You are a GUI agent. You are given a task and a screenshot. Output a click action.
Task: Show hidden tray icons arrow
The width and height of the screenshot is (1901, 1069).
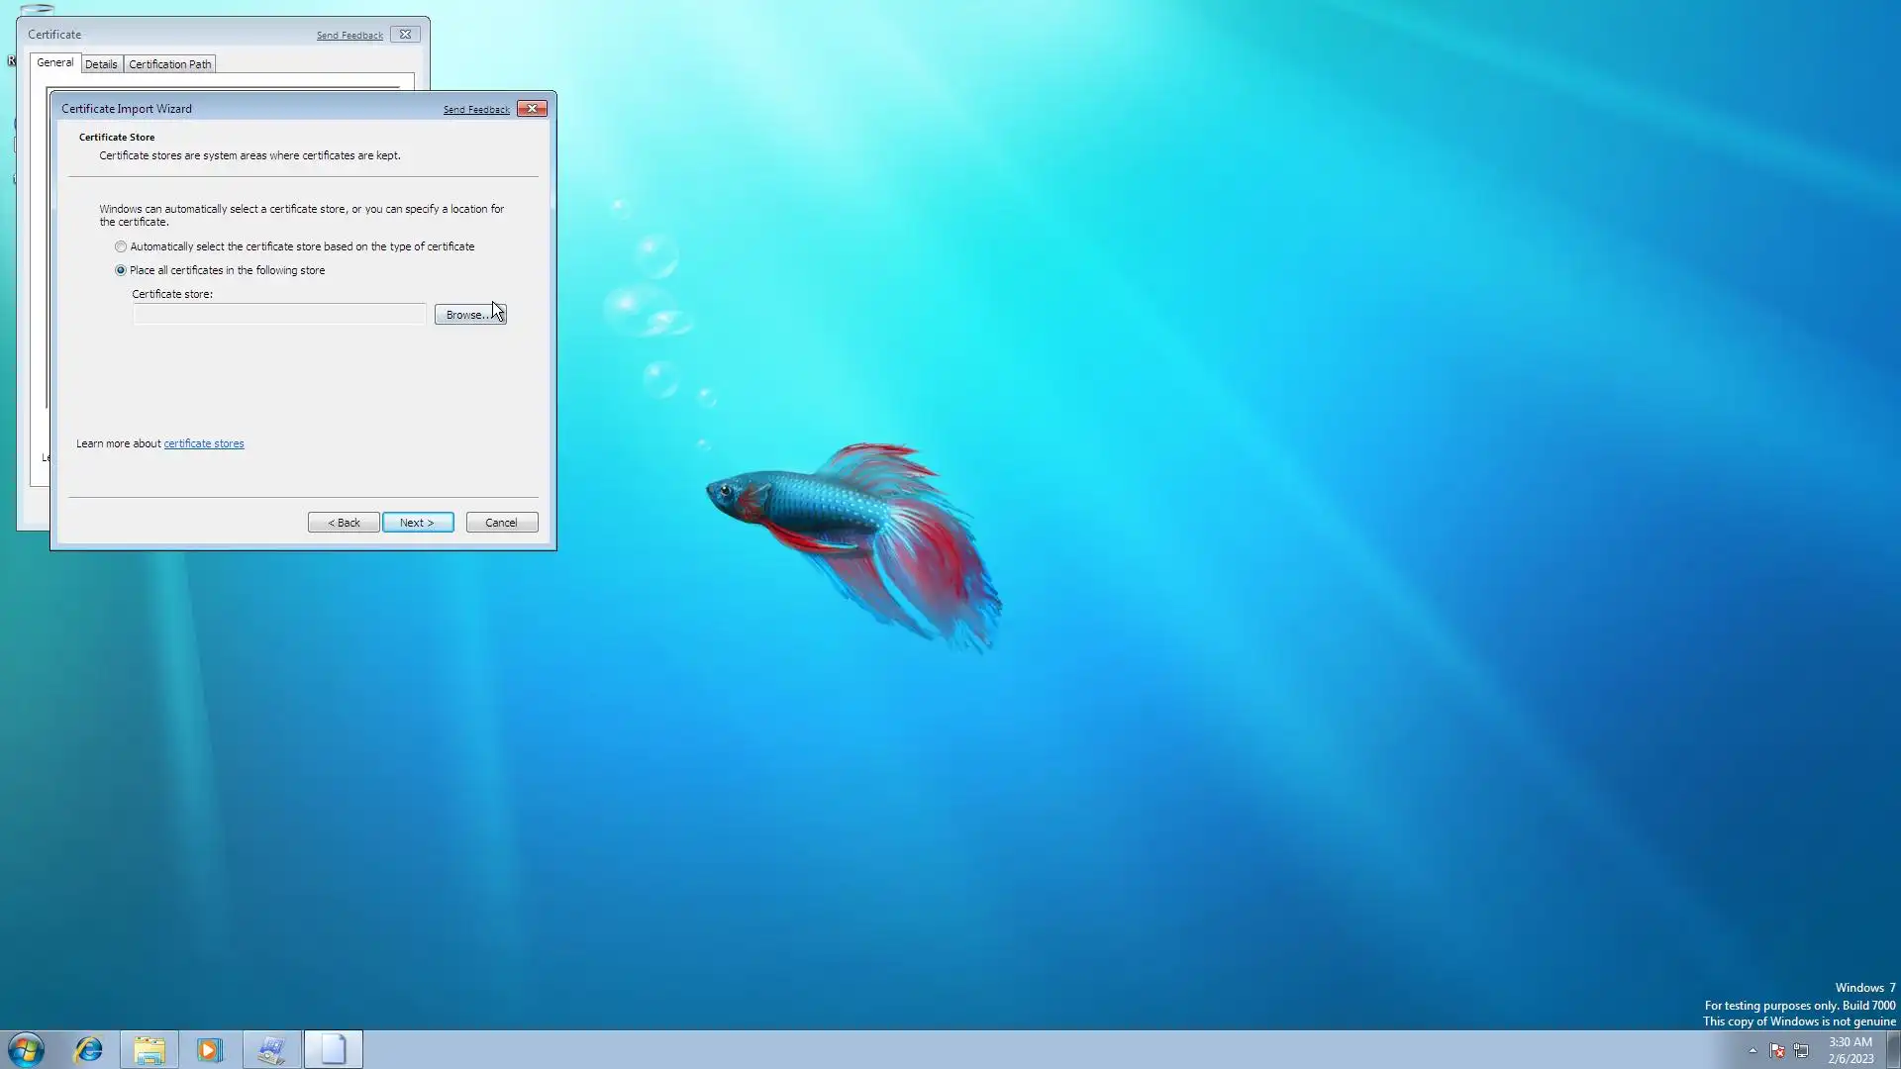pos(1752,1050)
